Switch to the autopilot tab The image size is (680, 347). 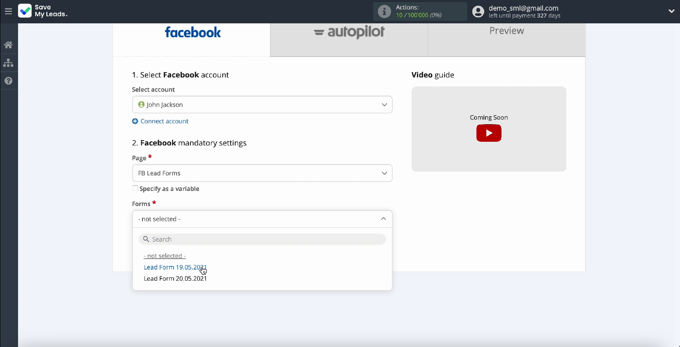[x=349, y=33]
